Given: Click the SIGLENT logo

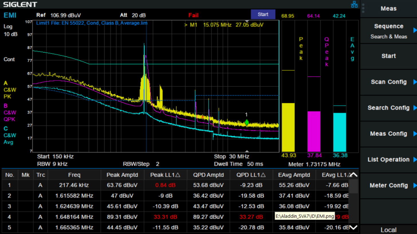Looking at the screenshot, I should (x=20, y=4).
